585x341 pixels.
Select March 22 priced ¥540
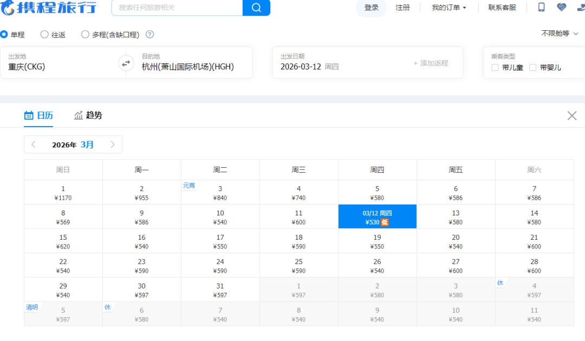point(63,265)
